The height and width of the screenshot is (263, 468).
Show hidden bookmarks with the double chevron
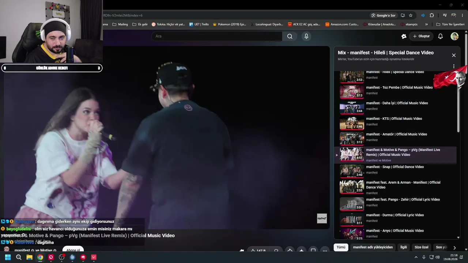(x=426, y=24)
